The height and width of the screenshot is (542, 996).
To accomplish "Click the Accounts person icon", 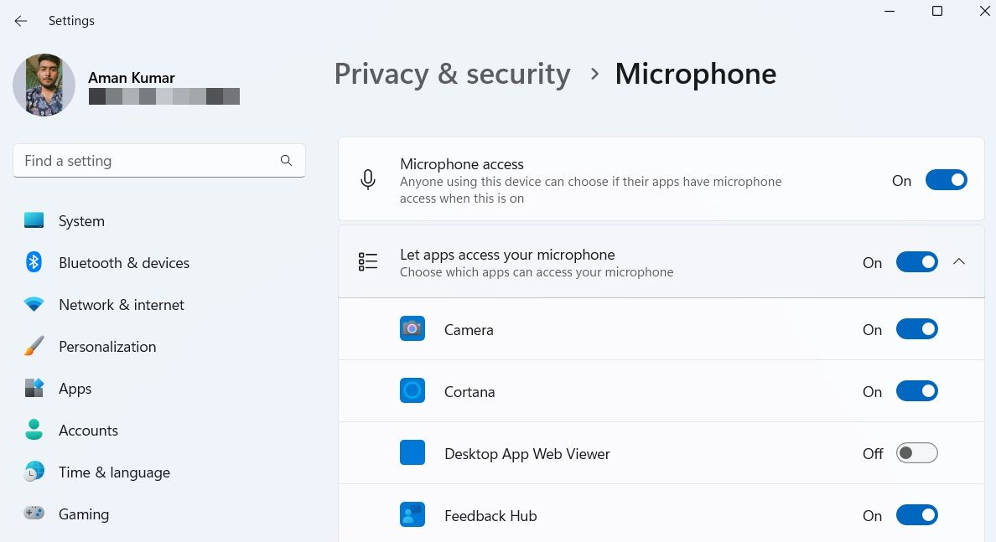I will pyautogui.click(x=34, y=430).
